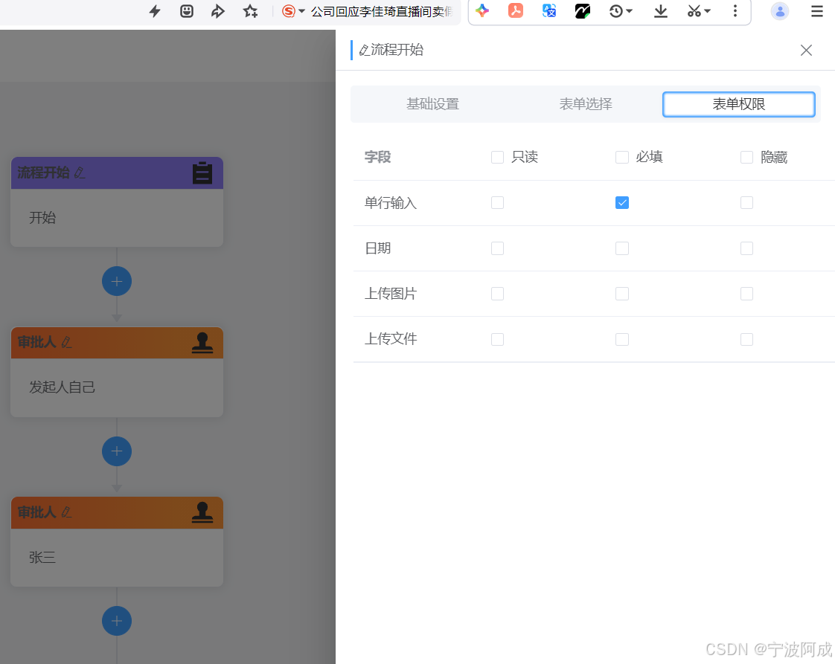Click the lightning bolt speed mode icon
Viewport: 835px width, 664px height.
(155, 10)
